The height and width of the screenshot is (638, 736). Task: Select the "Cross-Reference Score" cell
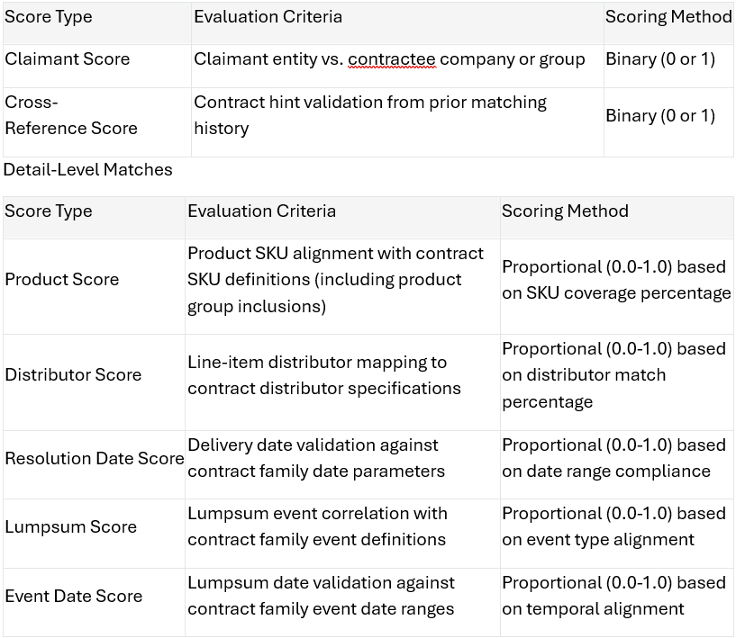click(x=71, y=115)
